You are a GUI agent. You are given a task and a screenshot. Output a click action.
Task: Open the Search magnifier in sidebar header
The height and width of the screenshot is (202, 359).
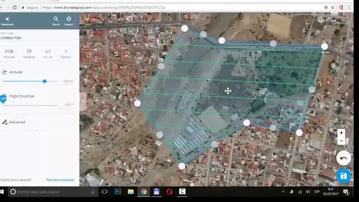pos(56,19)
